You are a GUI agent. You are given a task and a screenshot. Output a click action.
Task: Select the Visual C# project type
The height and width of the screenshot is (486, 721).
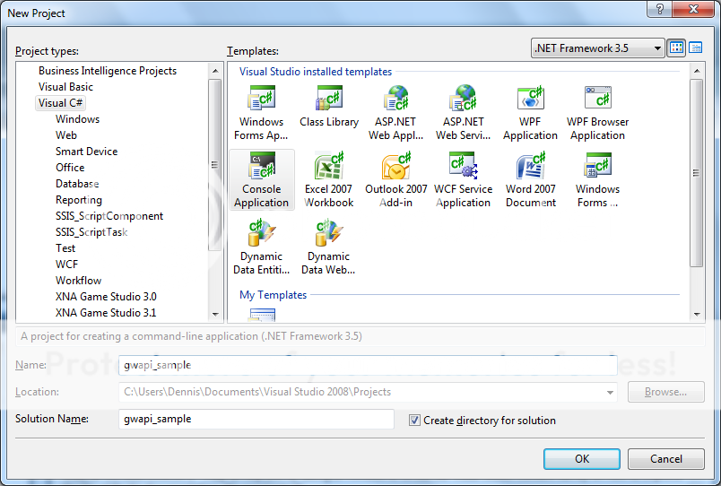60,103
